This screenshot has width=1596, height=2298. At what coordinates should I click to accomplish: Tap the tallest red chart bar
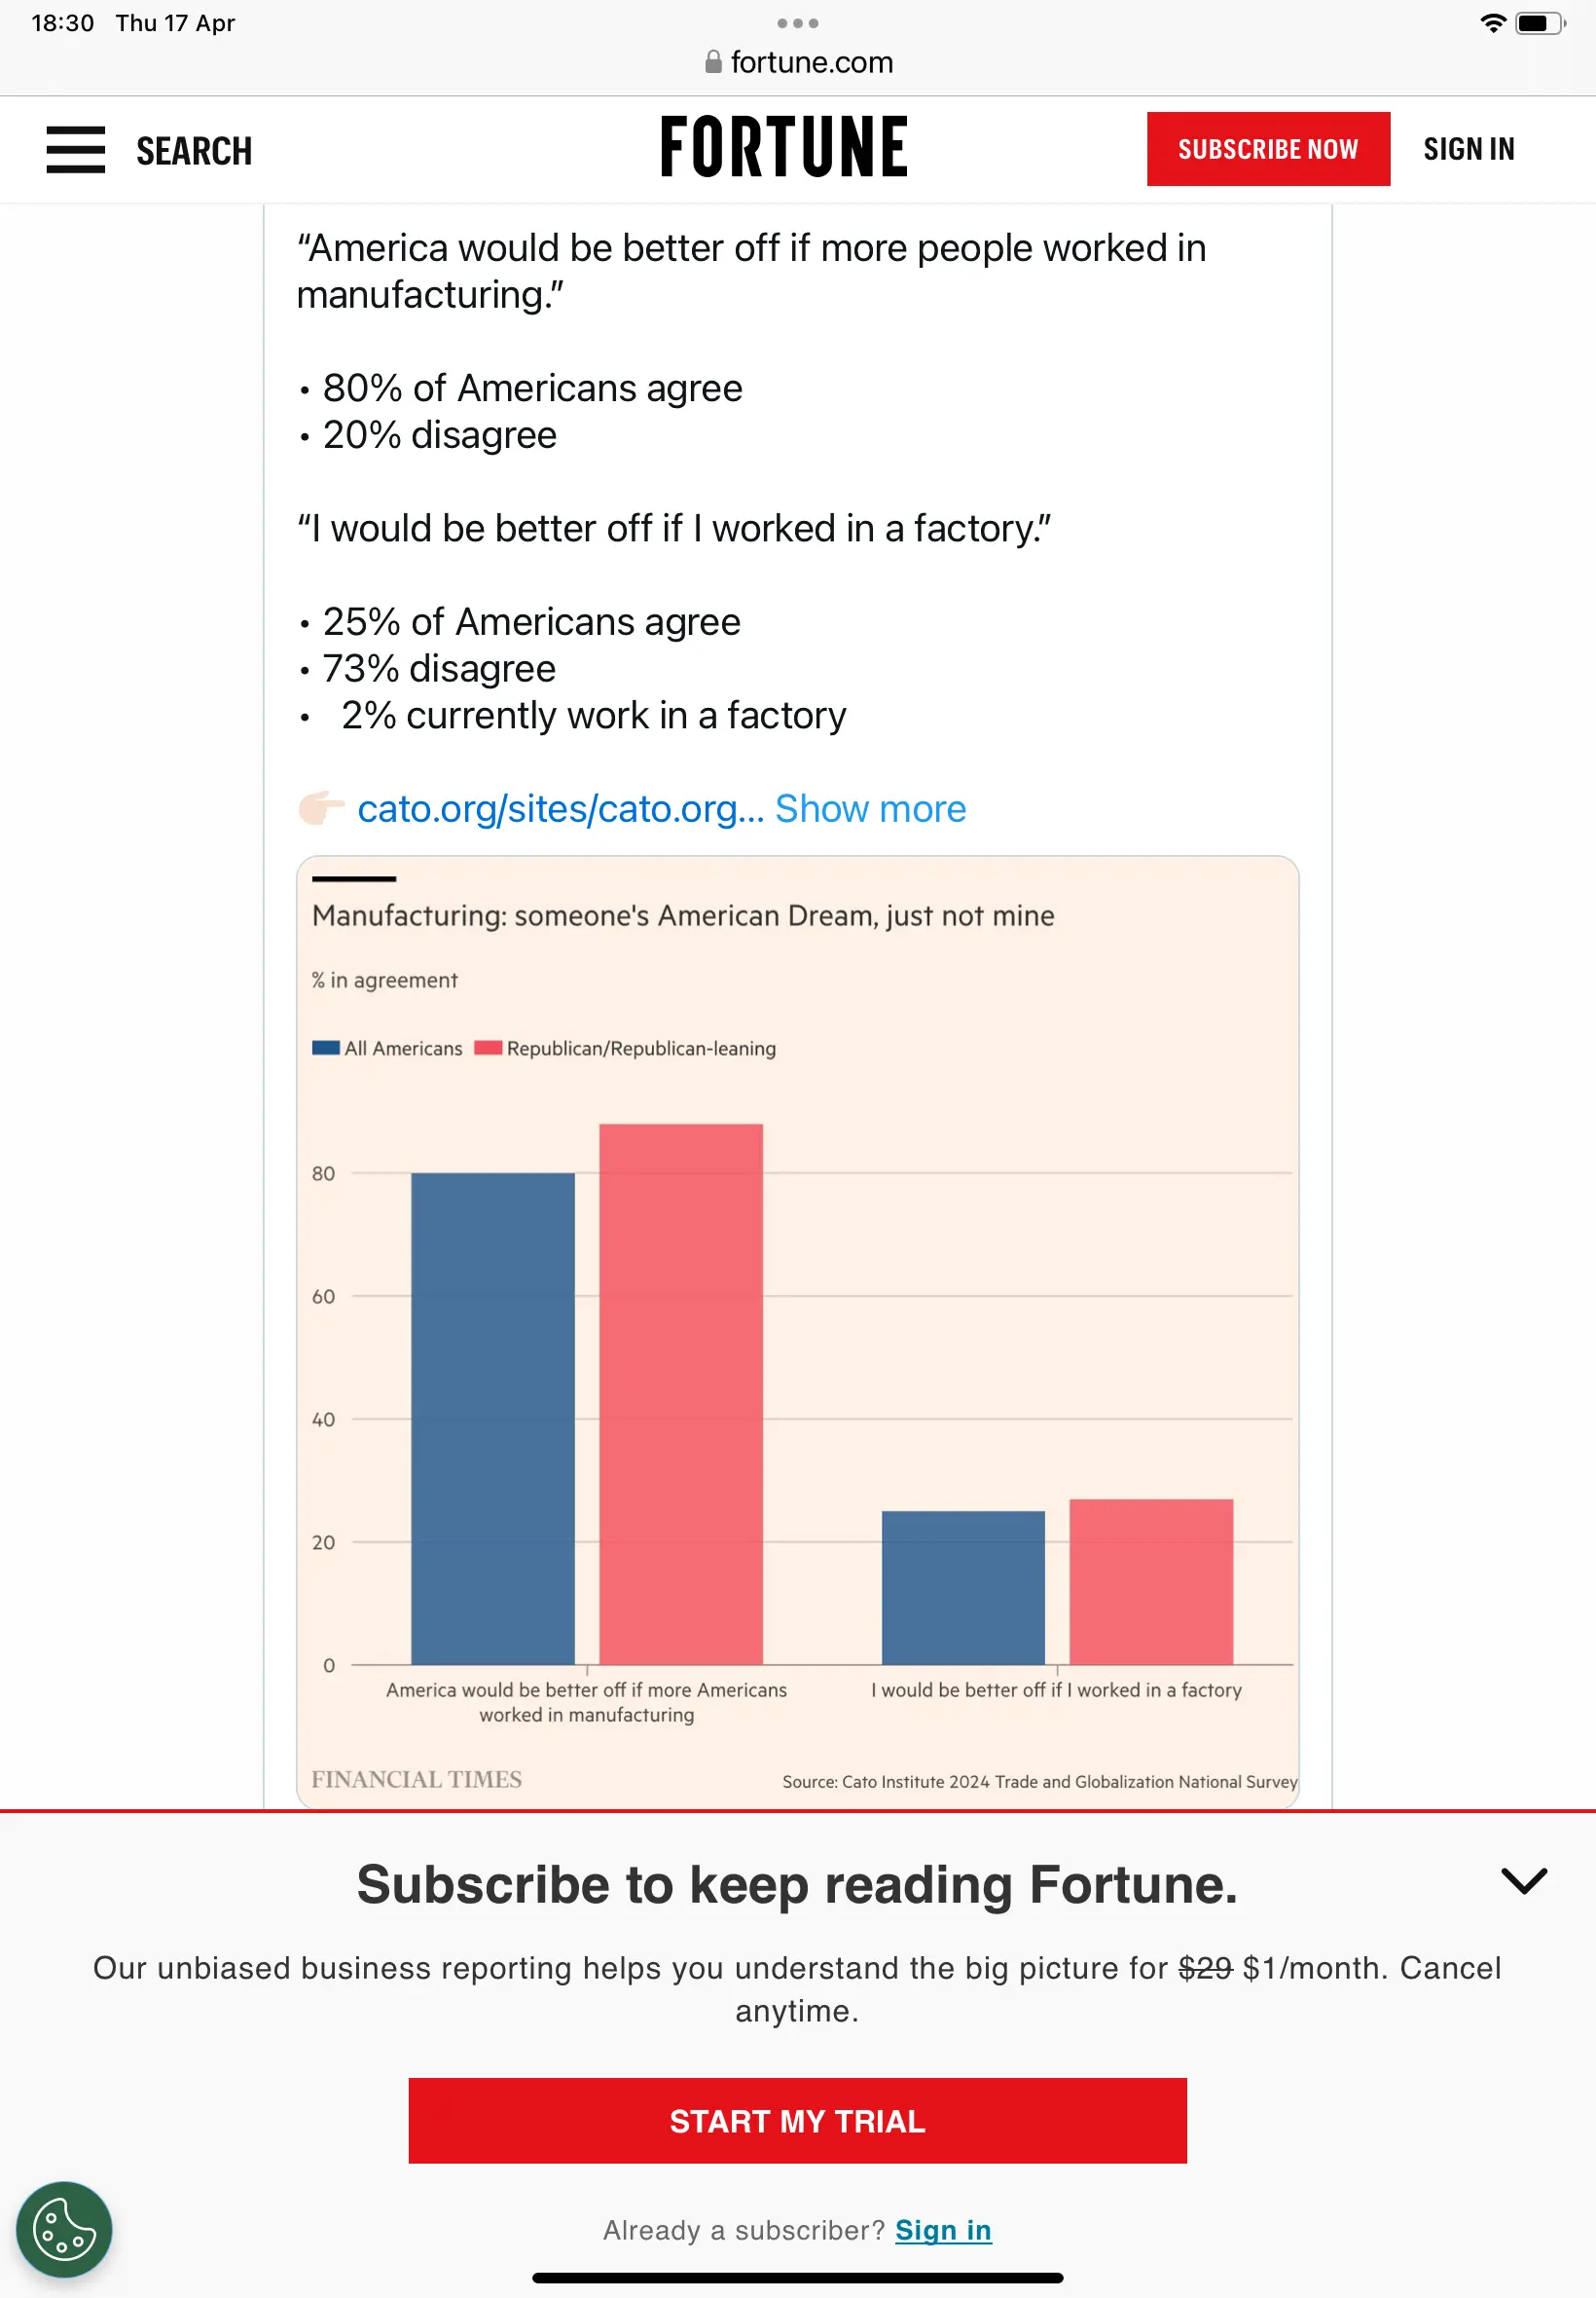[680, 1392]
